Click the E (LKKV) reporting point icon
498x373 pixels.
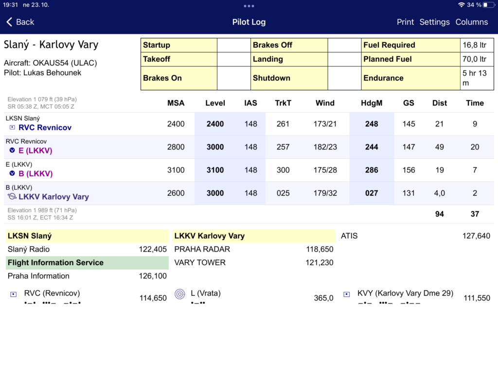point(12,151)
